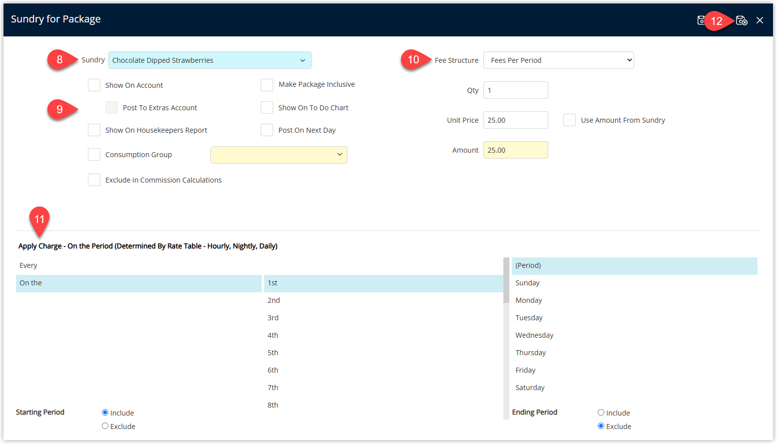Choose 3rd in the ordinal list

(x=384, y=318)
